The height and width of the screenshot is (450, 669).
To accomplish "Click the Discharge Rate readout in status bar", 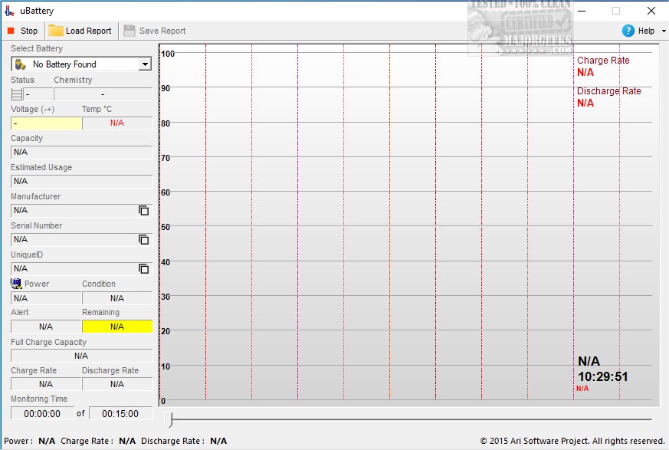I will coord(184,441).
